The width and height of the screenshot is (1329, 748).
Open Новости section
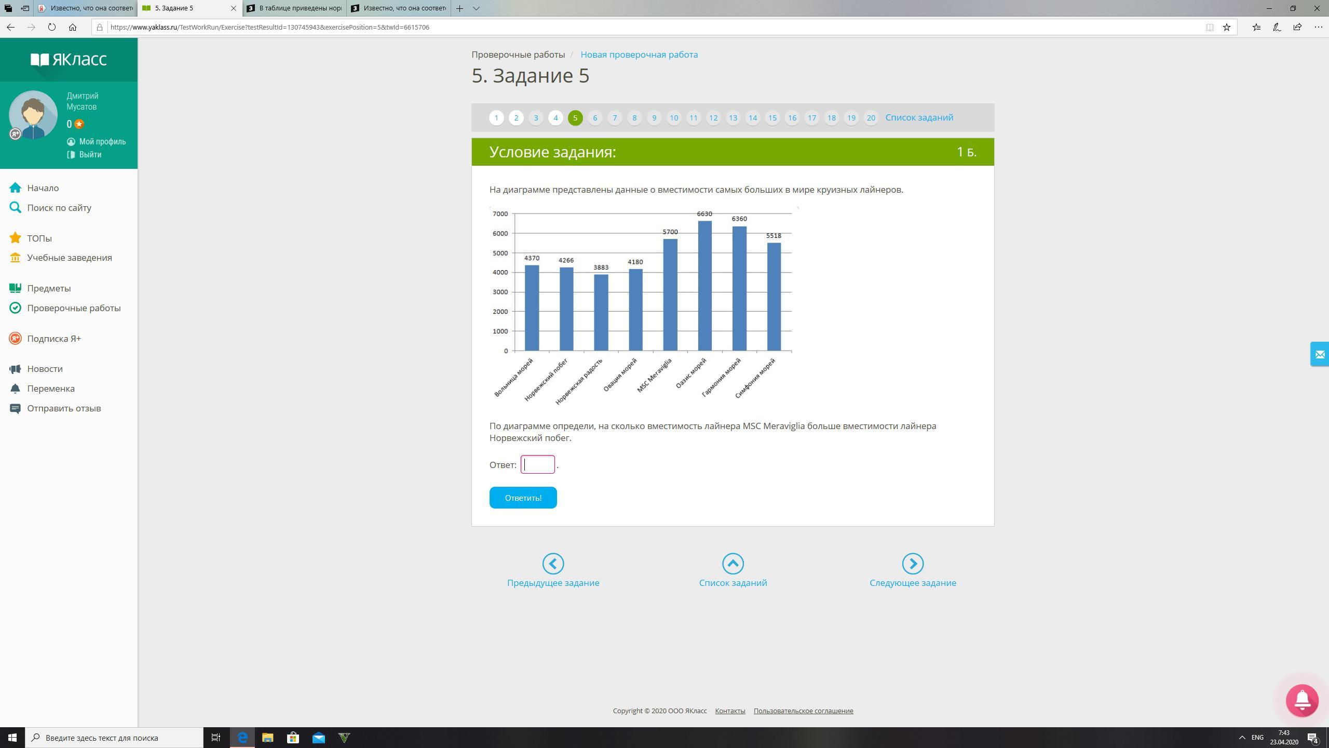pos(45,369)
